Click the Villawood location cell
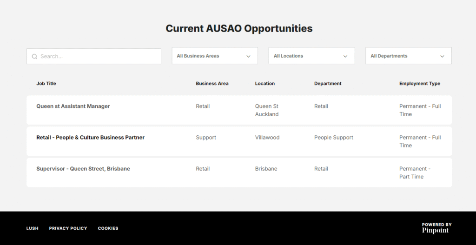This screenshot has width=476, height=245. (x=267, y=138)
